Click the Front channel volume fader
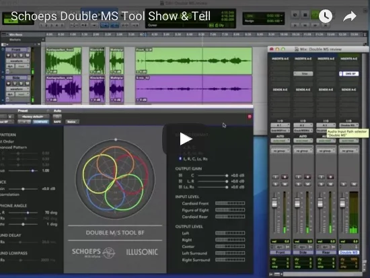 pyautogui.click(x=274, y=203)
